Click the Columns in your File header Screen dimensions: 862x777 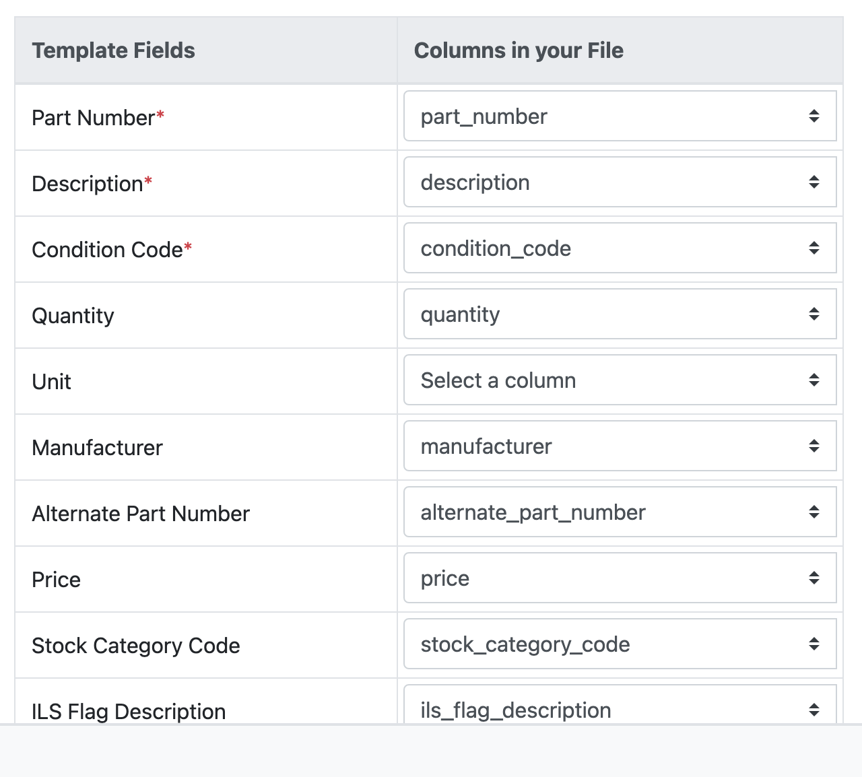(x=519, y=50)
